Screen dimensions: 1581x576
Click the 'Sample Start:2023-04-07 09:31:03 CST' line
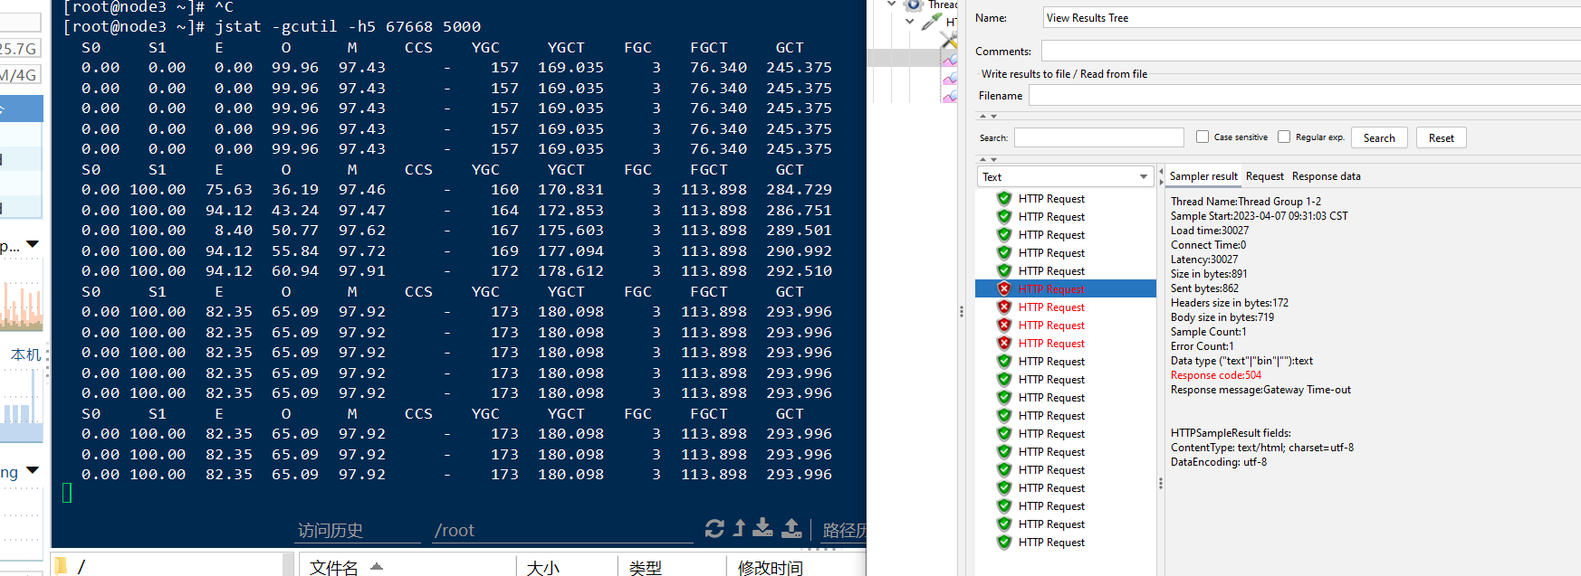click(x=1259, y=216)
